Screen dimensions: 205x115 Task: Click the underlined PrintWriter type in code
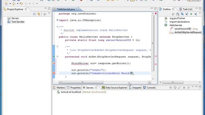coord(80,63)
